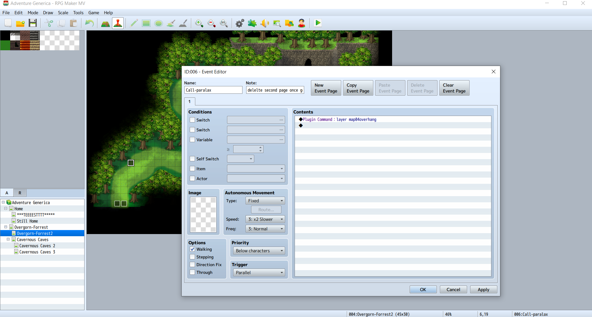The image size is (592, 317).
Task: Collapse the Cavernous Caves map node
Action: click(x=8, y=239)
